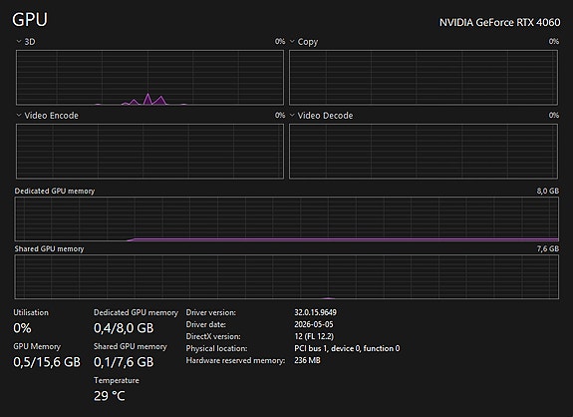Screen dimensions: 573x417
Task: Click the driver version 32.0.15.9649
Action: [x=315, y=312]
